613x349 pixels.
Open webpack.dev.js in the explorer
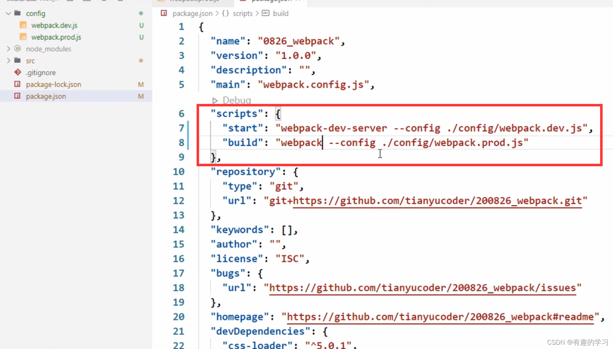point(54,25)
